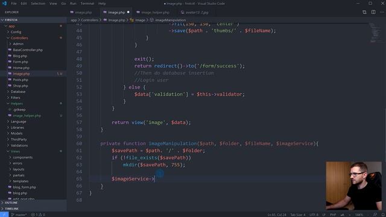Click the unsaved dot on Image.php tab
The height and width of the screenshot is (217, 386).
(128, 12)
